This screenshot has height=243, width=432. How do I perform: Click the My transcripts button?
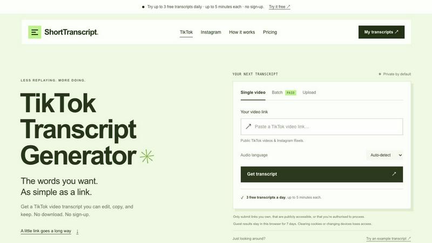click(x=381, y=32)
